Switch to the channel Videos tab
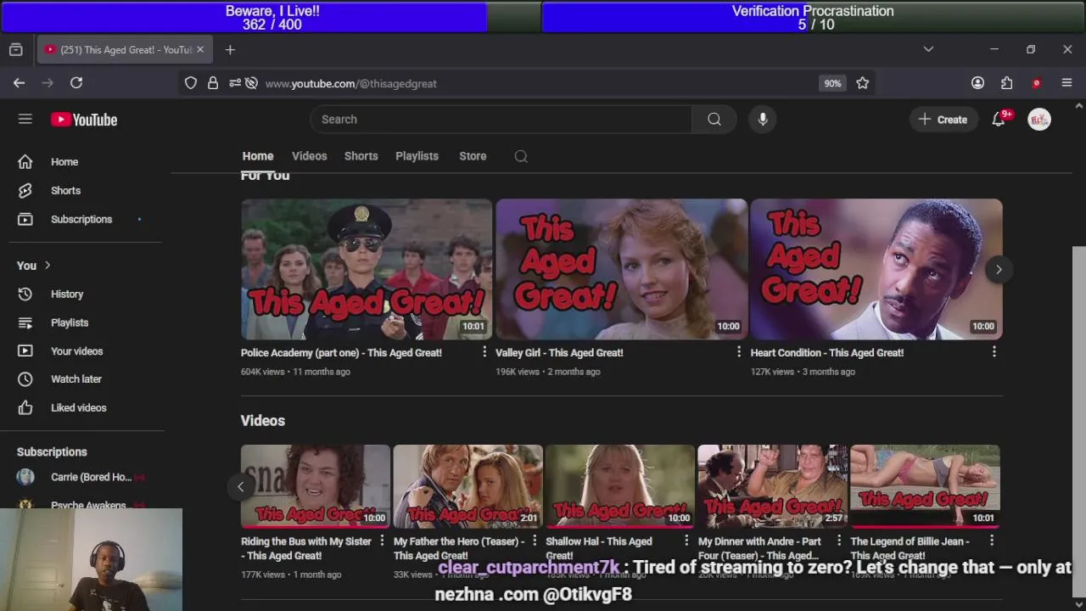The image size is (1086, 611). point(310,156)
